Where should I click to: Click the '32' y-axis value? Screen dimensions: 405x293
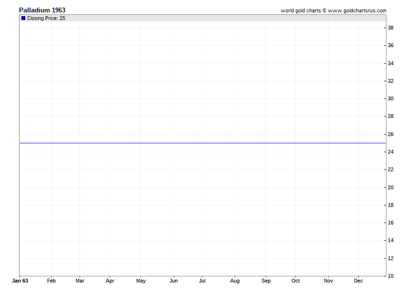point(391,81)
